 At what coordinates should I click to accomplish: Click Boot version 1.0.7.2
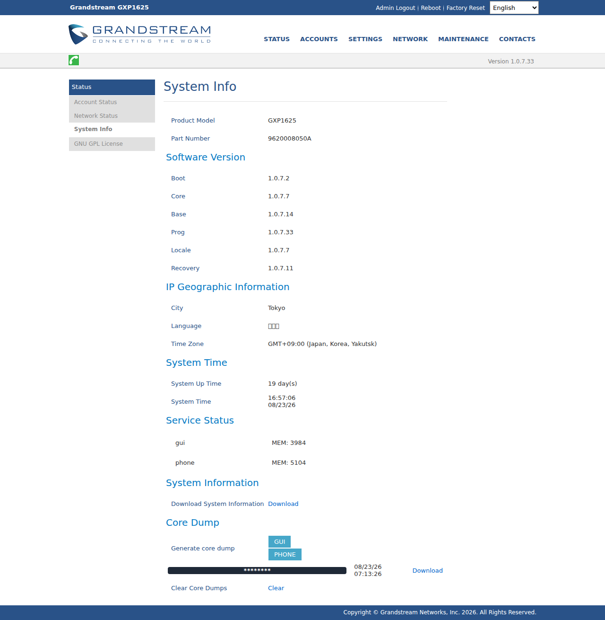278,178
